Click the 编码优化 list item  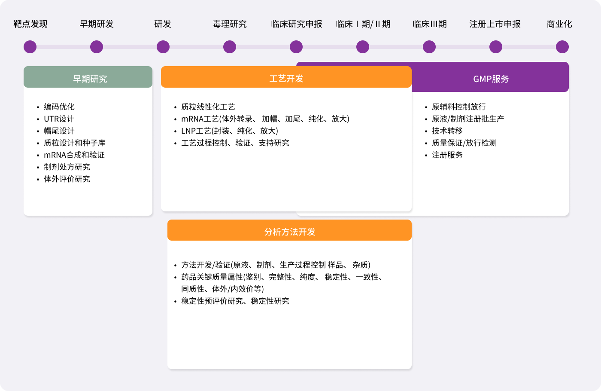[59, 107]
